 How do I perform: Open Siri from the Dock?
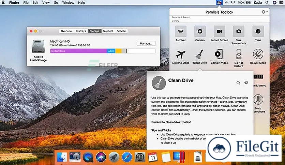101,157
